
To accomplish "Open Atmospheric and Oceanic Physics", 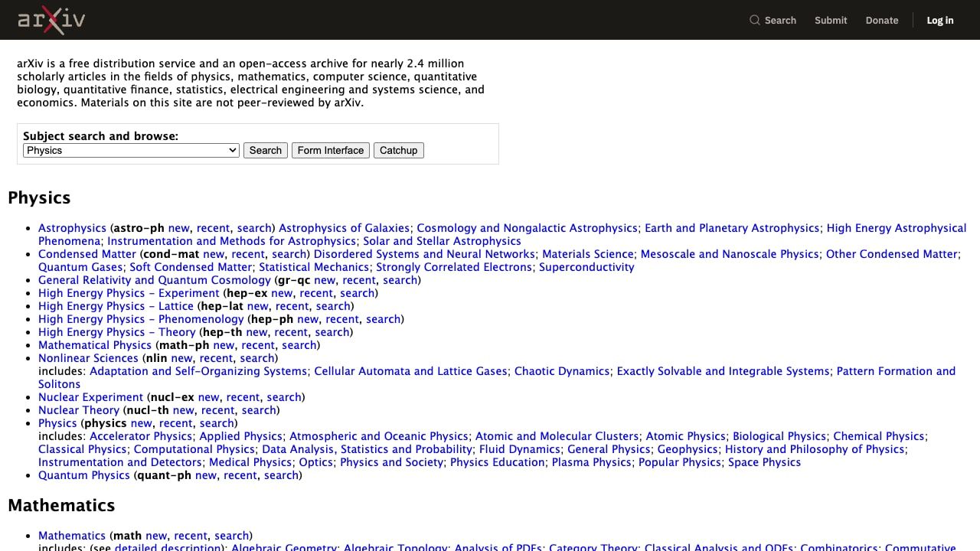I will 379,436.
